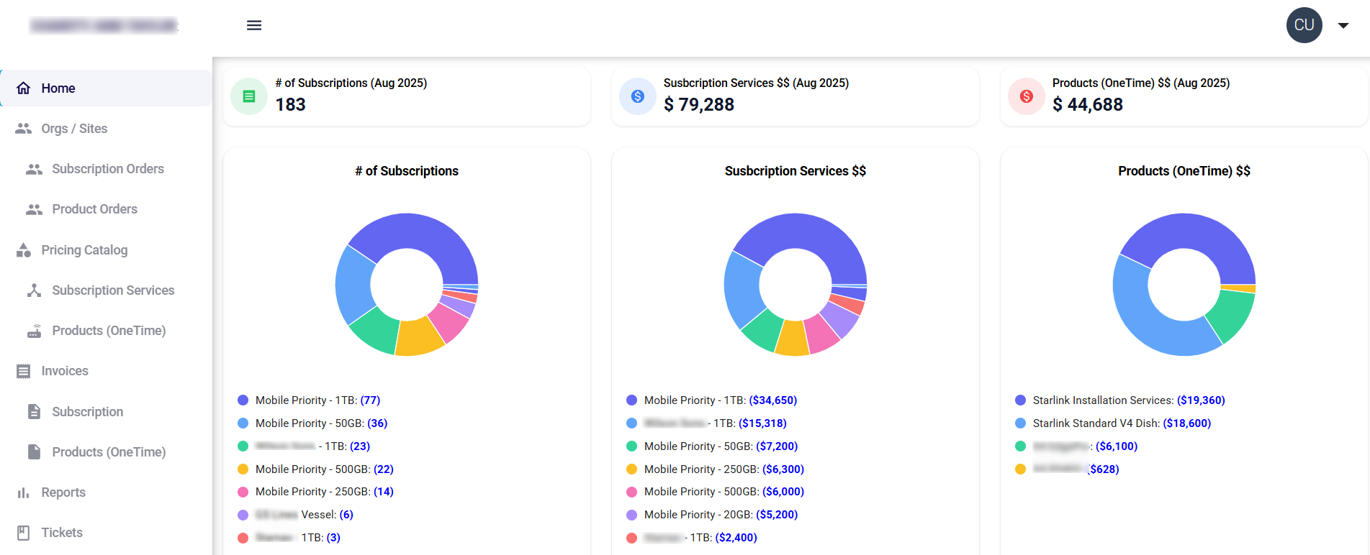Open the CU user avatar

coord(1304,25)
